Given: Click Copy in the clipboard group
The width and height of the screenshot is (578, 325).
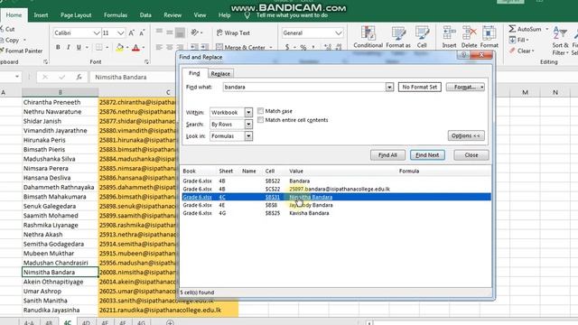Looking at the screenshot, I should [x=11, y=40].
